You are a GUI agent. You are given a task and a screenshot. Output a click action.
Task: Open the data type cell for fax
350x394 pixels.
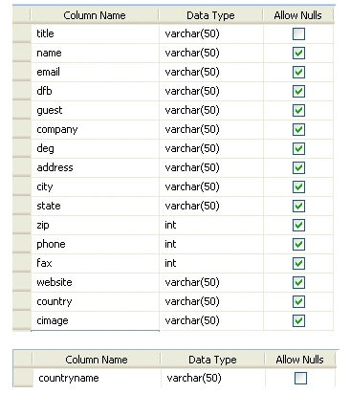211,263
